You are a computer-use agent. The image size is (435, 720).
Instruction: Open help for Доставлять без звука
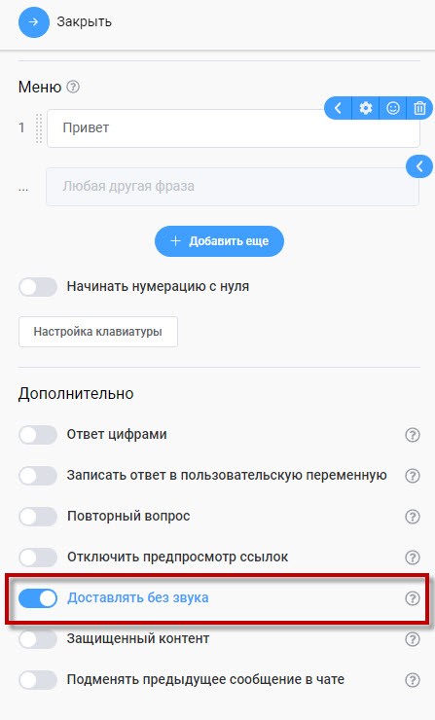click(x=413, y=597)
